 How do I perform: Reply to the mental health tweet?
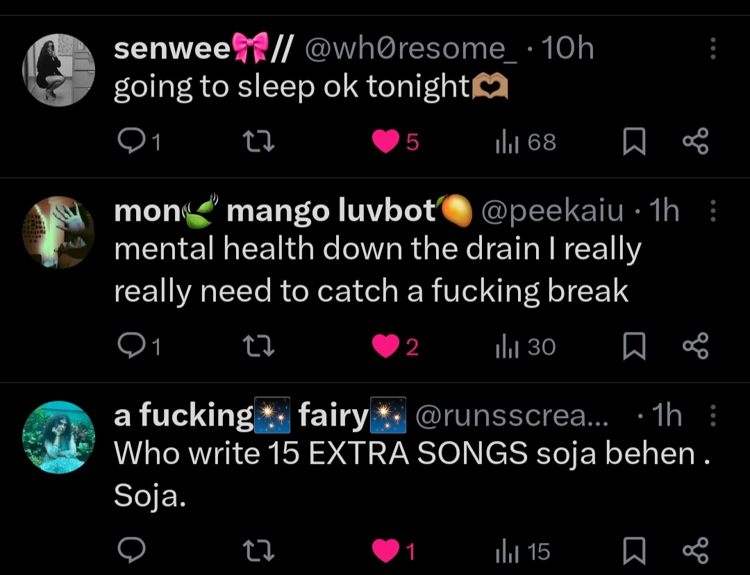(x=131, y=347)
